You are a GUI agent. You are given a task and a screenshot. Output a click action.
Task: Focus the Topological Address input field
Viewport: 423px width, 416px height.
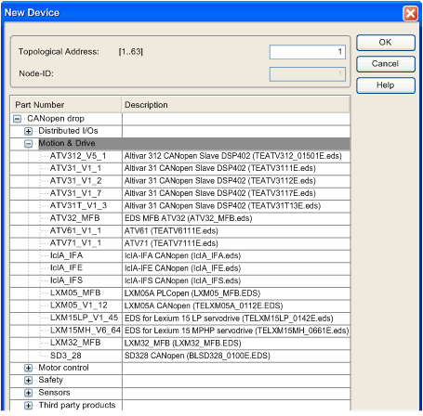click(308, 52)
